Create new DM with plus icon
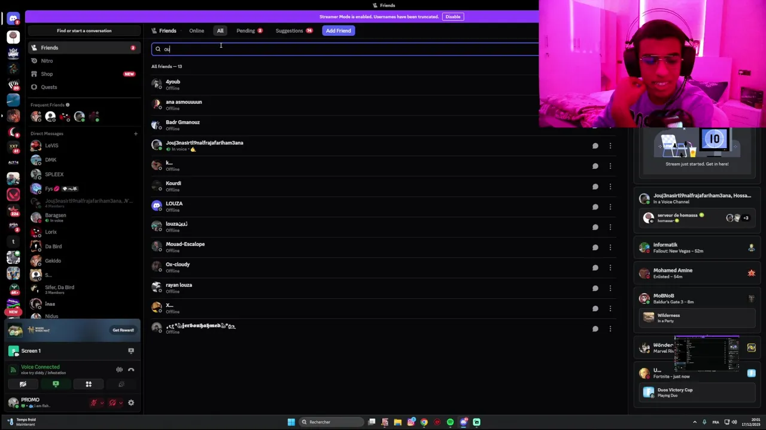The height and width of the screenshot is (430, 766). click(x=136, y=133)
